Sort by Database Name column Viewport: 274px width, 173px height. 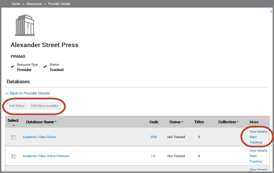click(x=41, y=122)
